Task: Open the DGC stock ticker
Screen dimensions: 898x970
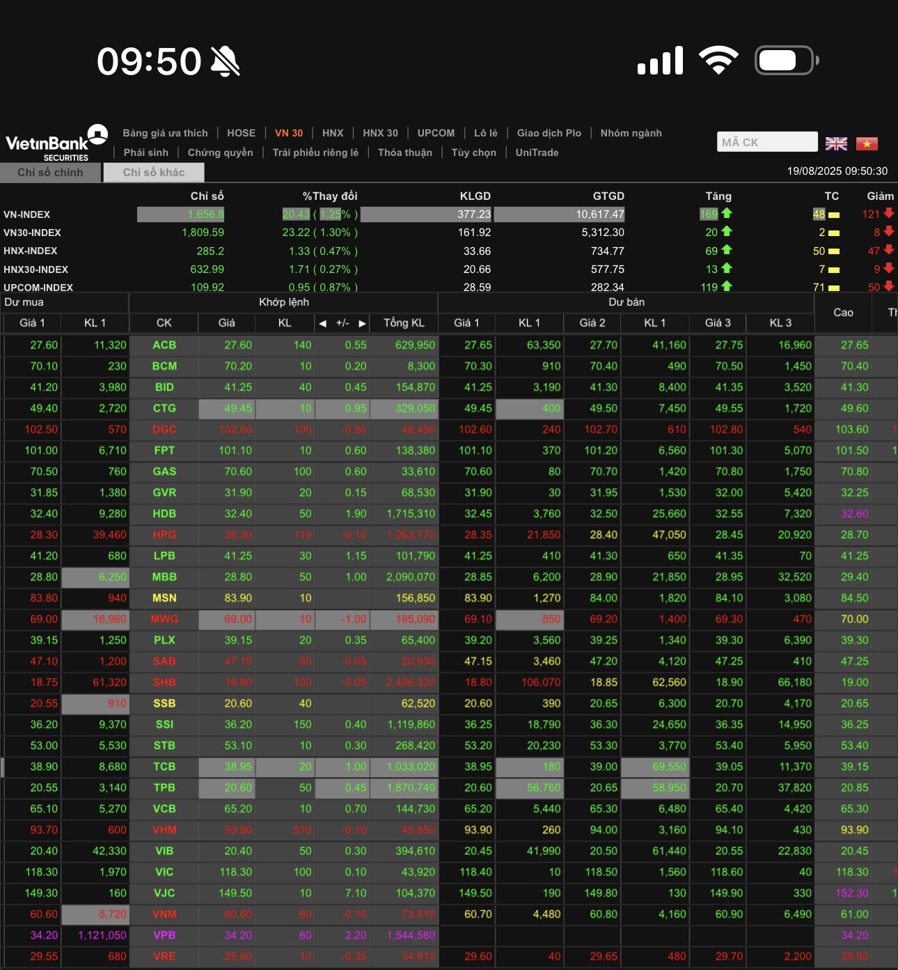Action: click(164, 430)
